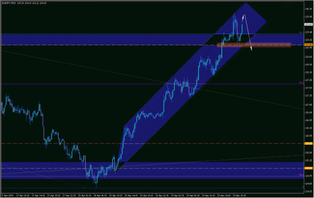Image resolution: width=314 pixels, height=198 pixels.
Task: Click the EURJPY,M15 chart title text
Action: (x=9, y=3)
